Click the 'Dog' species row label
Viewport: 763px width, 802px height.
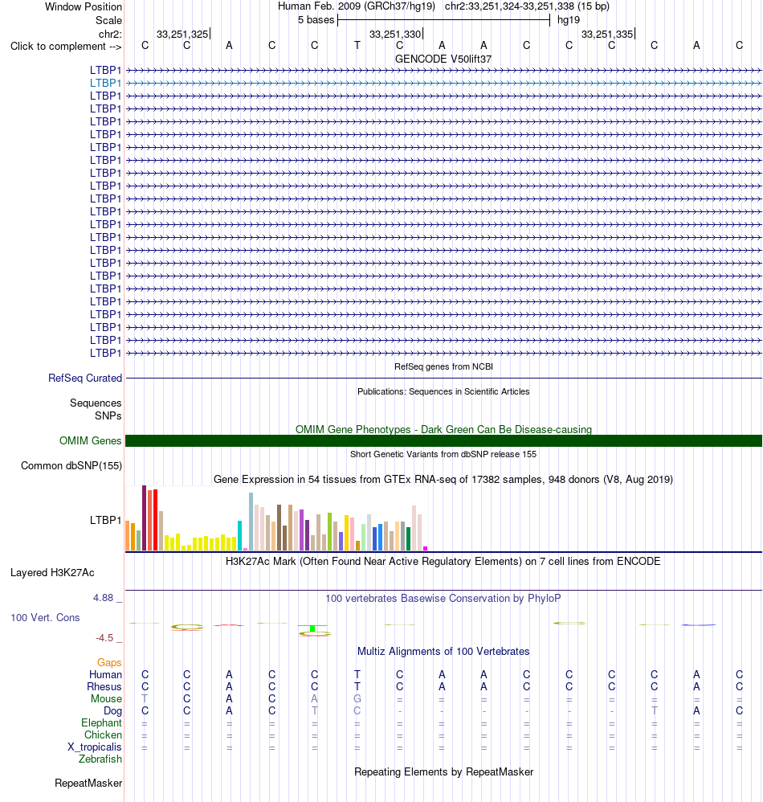point(112,711)
